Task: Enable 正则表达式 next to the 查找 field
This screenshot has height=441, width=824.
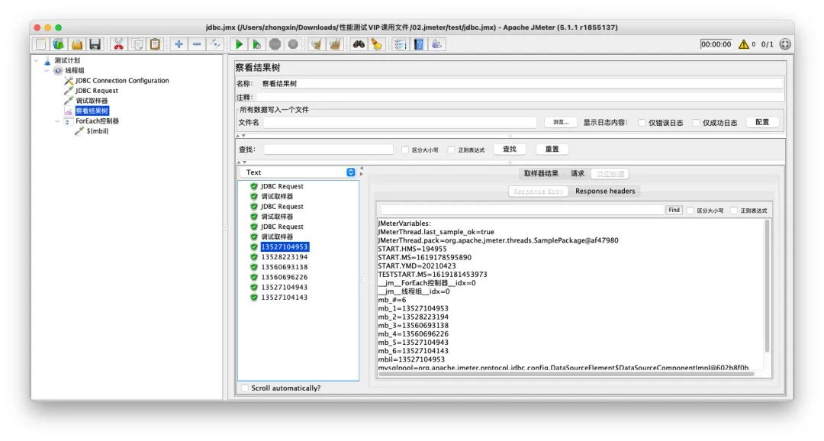Action: click(452, 150)
